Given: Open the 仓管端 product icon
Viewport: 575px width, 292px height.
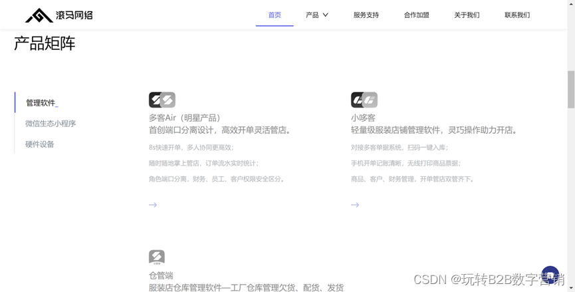Looking at the screenshot, I should pos(157,257).
